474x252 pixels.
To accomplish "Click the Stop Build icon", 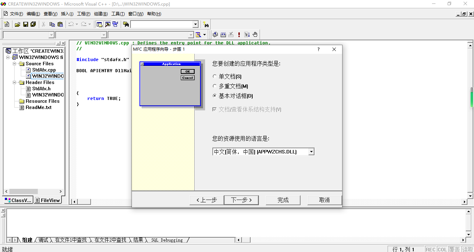I will tap(231, 35).
